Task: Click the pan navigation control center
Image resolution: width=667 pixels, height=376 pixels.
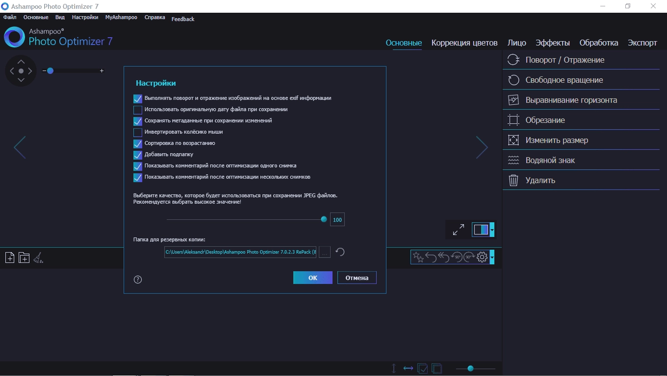Action: (21, 71)
